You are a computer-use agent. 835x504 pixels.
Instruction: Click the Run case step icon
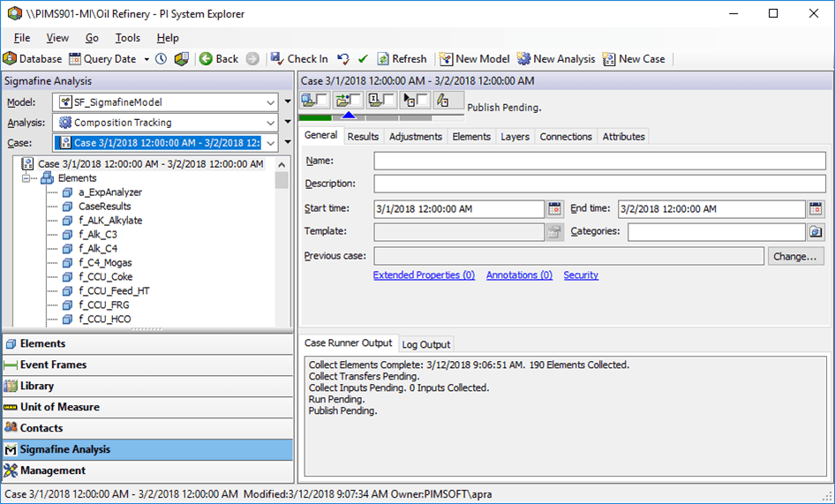coord(409,100)
